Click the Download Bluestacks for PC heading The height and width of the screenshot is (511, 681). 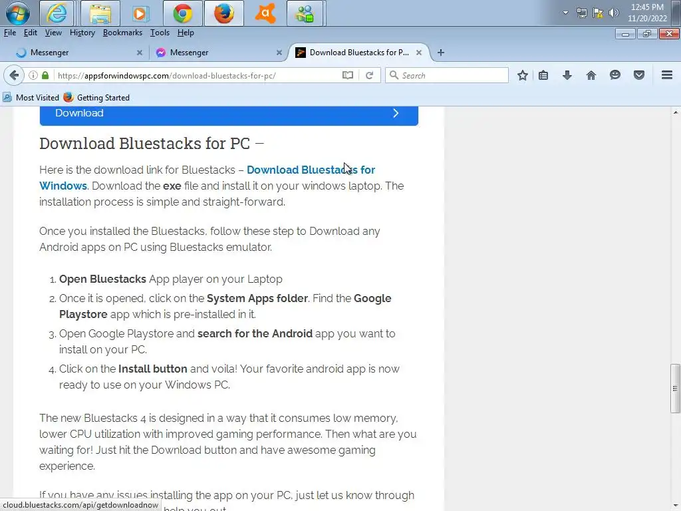click(151, 143)
